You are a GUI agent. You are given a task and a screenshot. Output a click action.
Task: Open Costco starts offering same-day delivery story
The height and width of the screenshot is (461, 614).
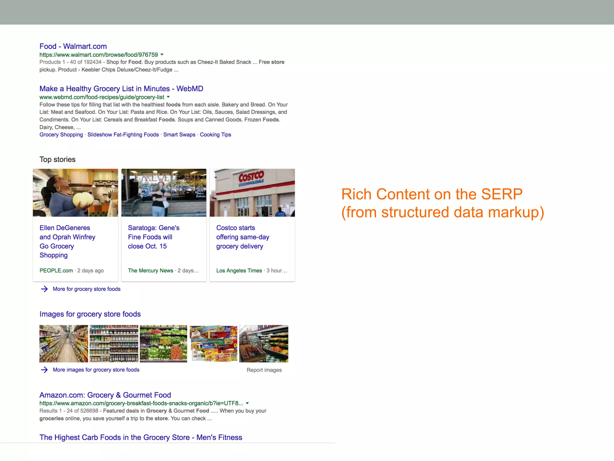[x=243, y=237]
